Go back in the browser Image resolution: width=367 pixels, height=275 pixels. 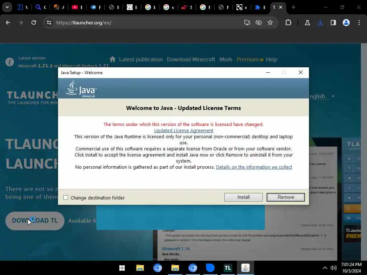(8, 23)
